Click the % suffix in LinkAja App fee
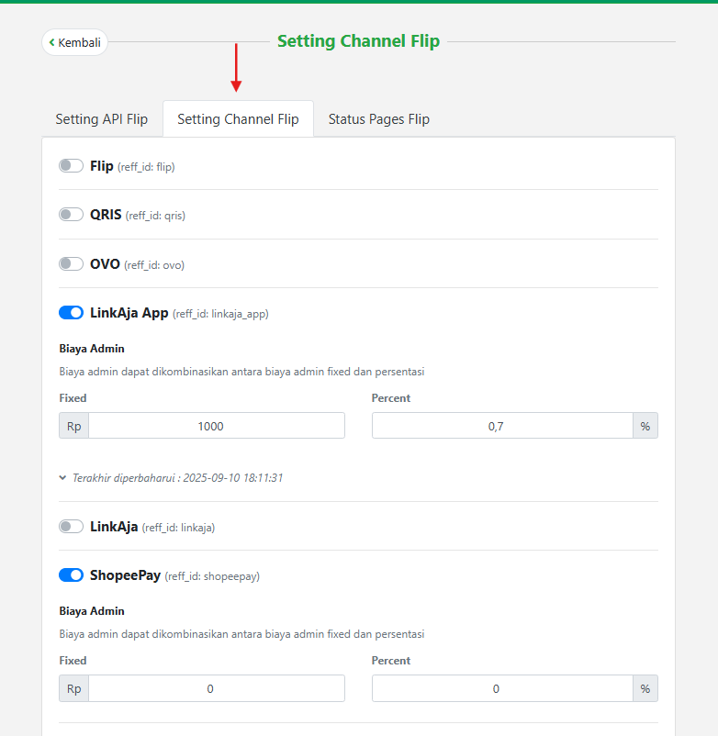The image size is (718, 736). [x=645, y=426]
